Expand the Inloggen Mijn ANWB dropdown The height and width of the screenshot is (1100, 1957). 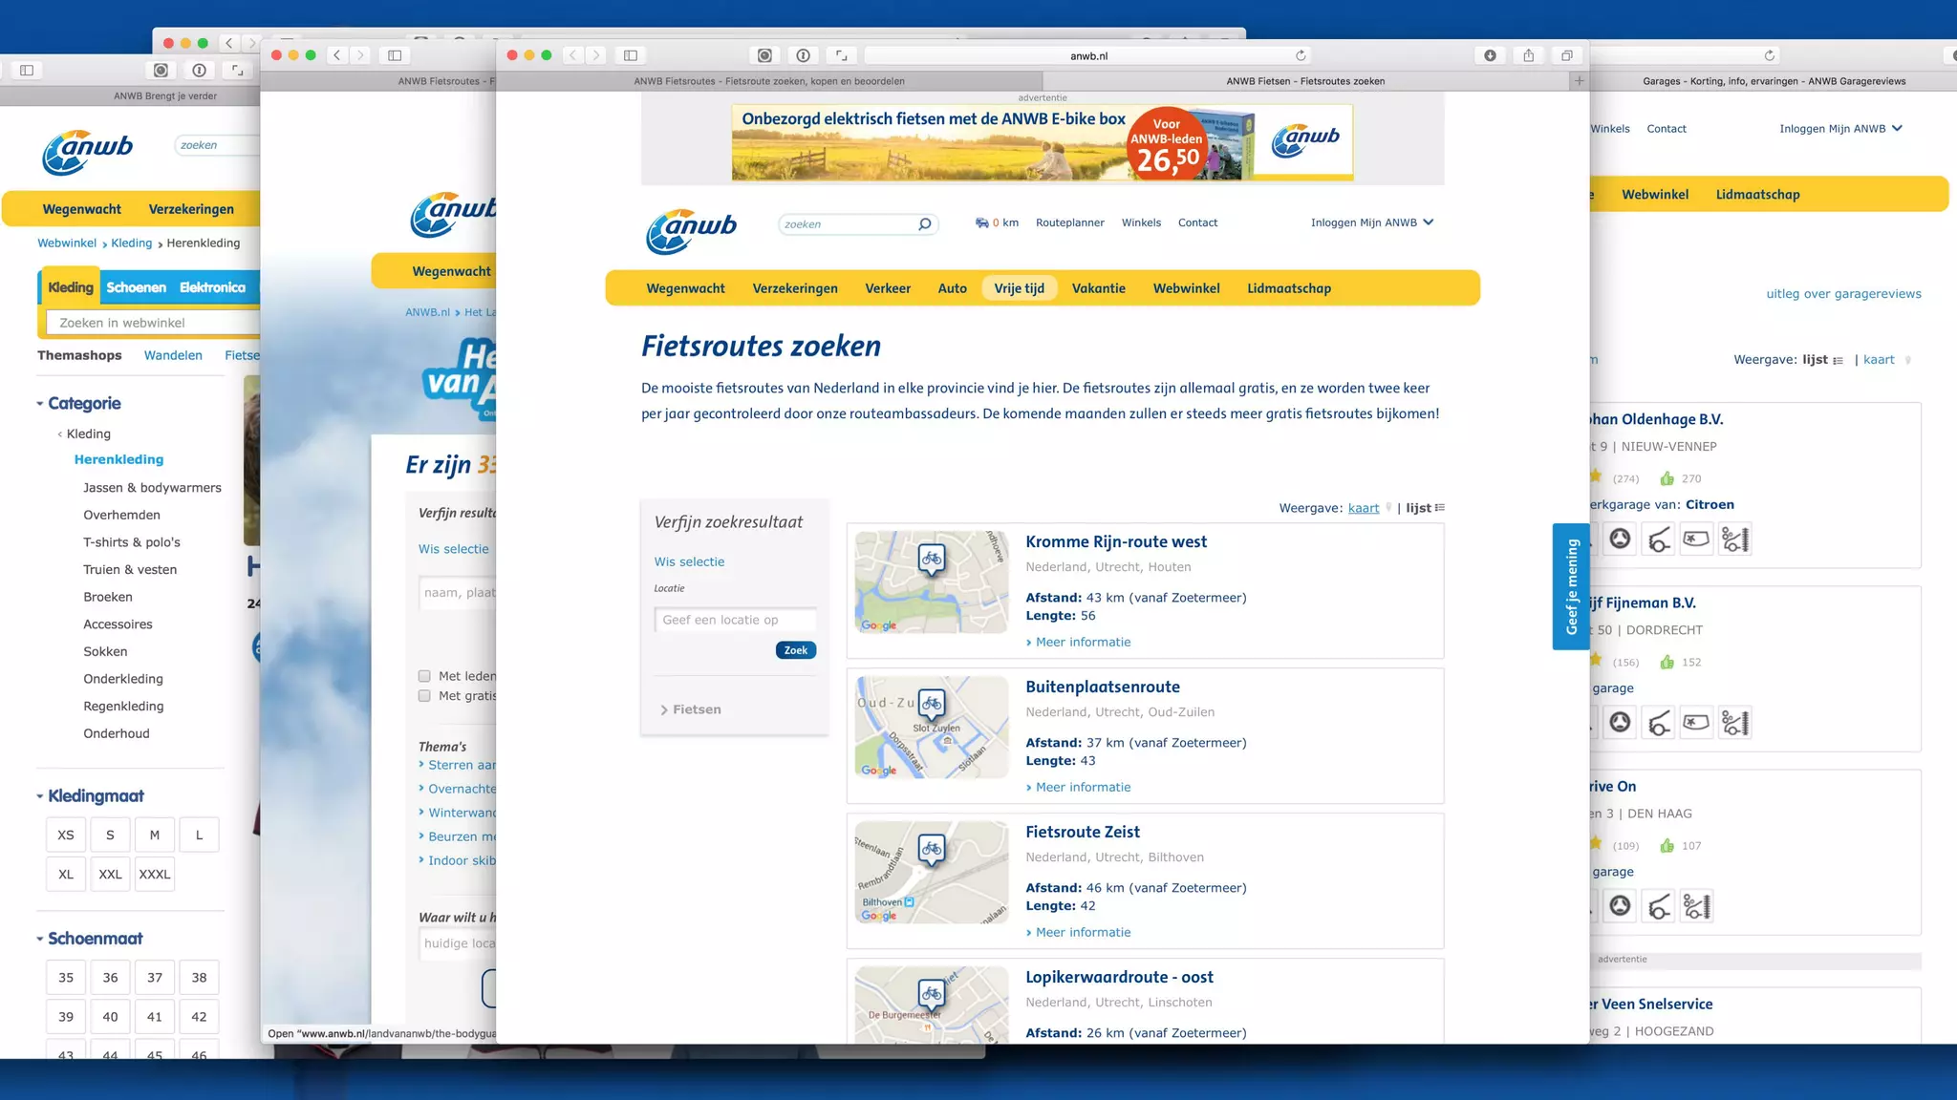pos(1429,222)
